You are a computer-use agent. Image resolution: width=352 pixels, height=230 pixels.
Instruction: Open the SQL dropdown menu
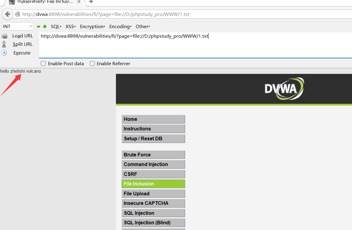tap(56, 26)
